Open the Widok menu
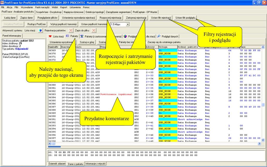Screen dimensions: 267x167 point(55,7)
